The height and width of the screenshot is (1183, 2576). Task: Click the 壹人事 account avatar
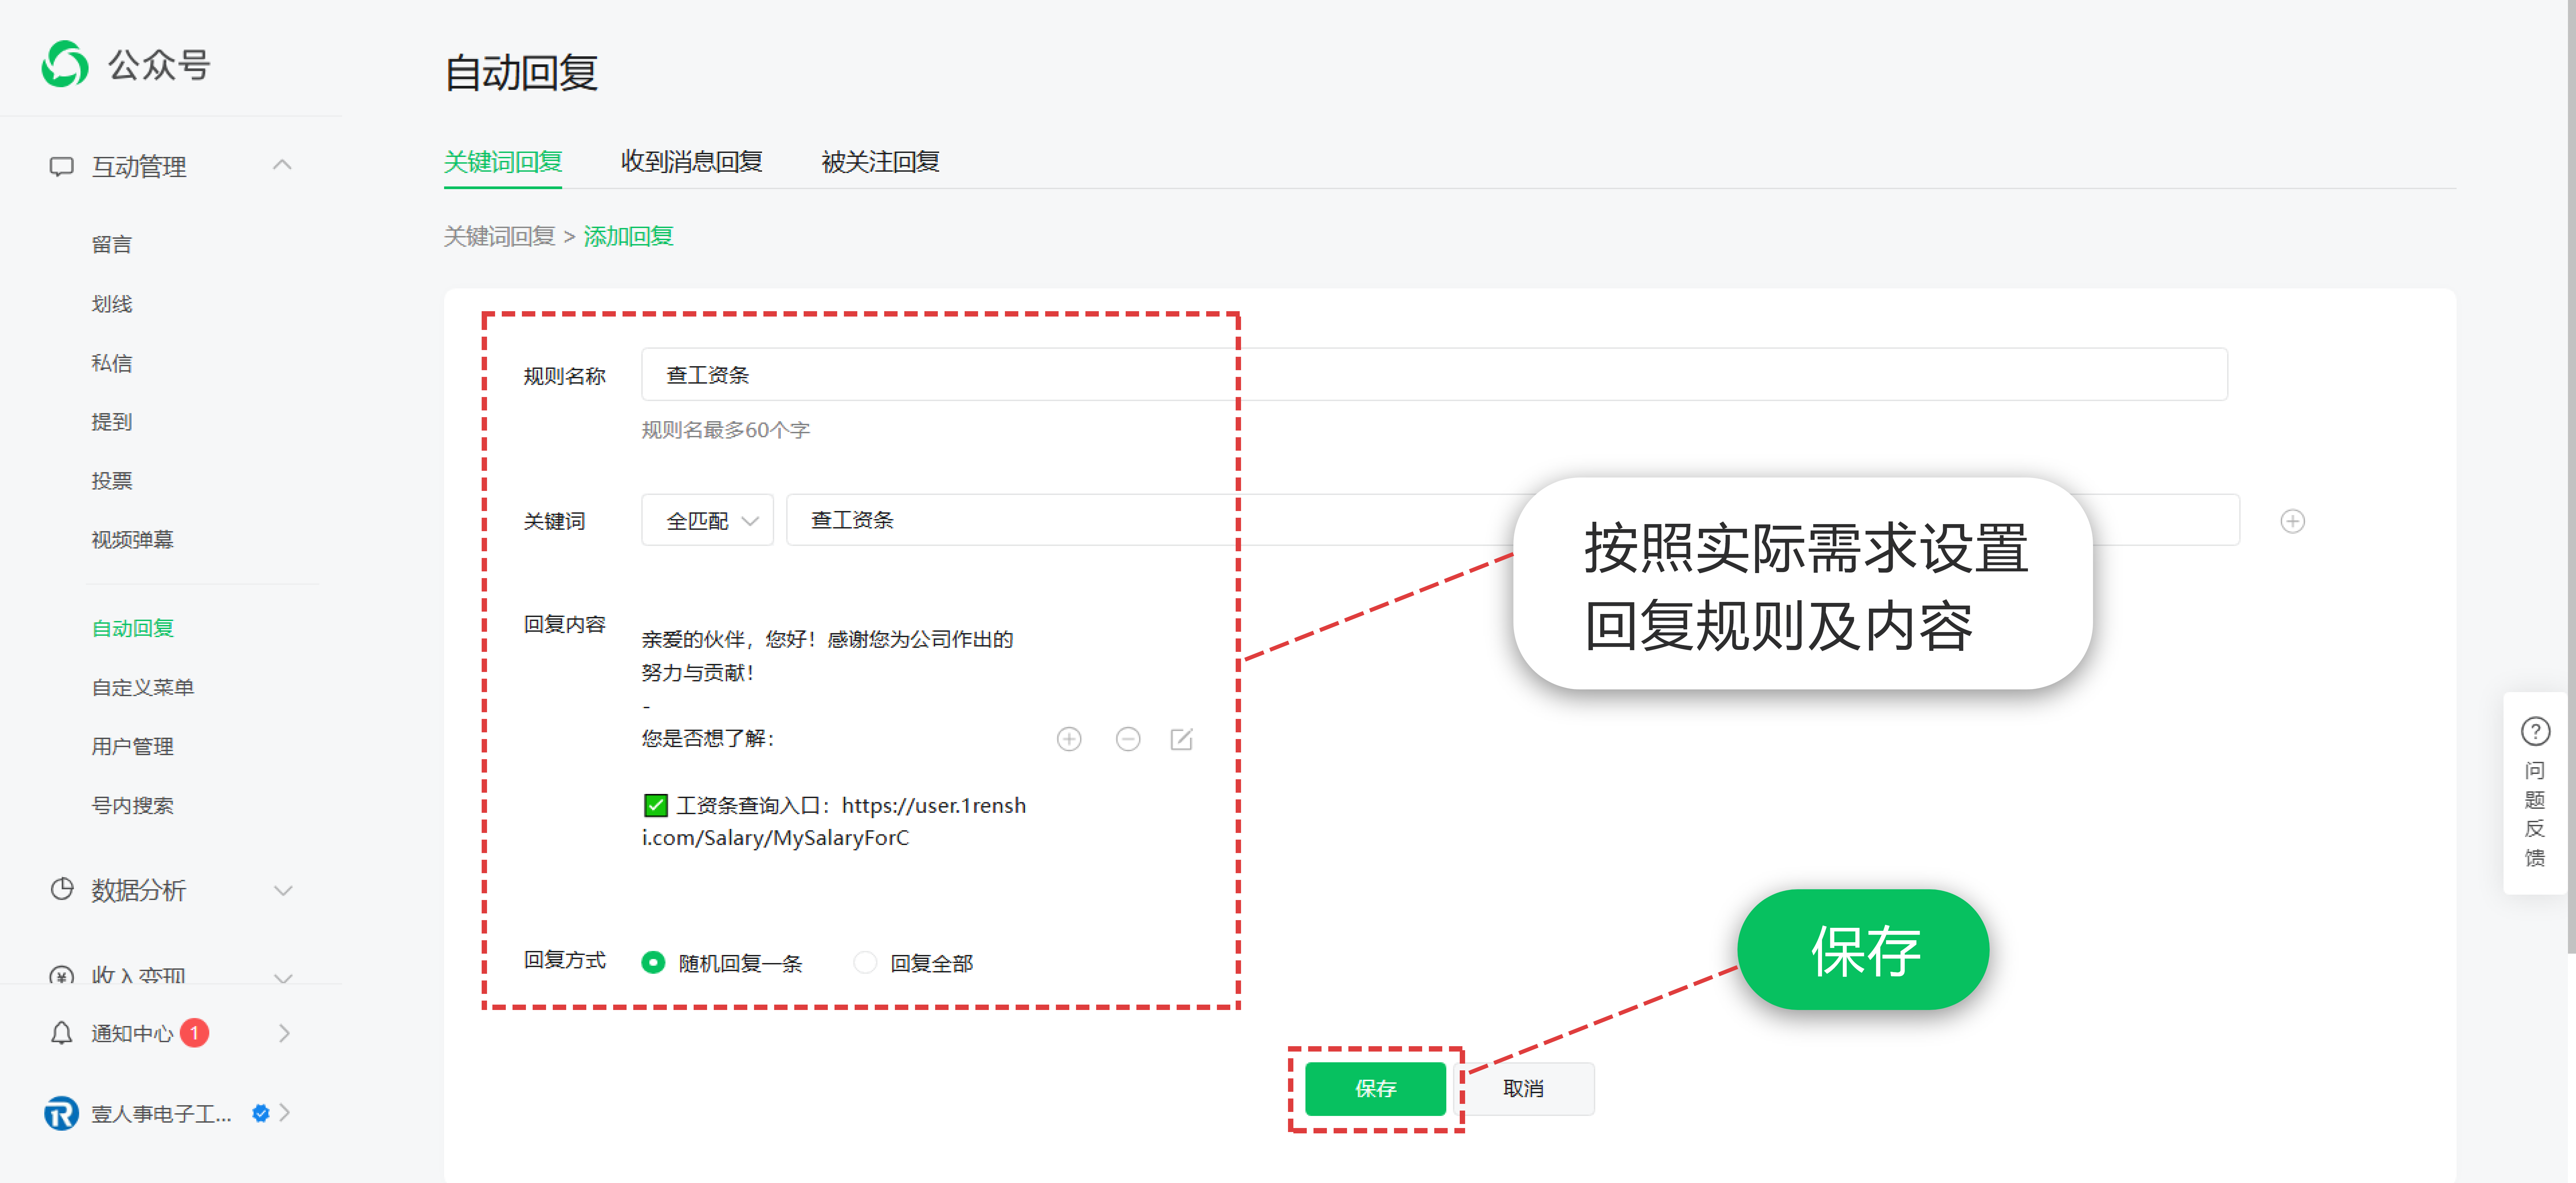[x=61, y=1112]
